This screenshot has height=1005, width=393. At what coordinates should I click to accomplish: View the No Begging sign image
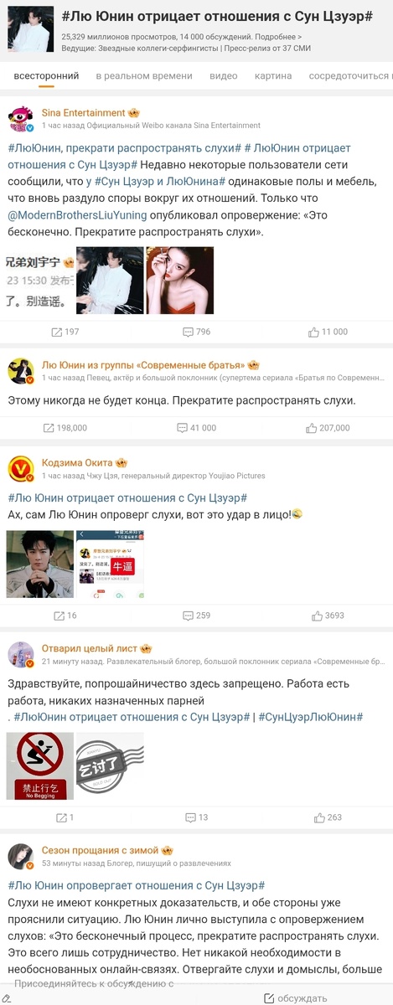[x=40, y=765]
